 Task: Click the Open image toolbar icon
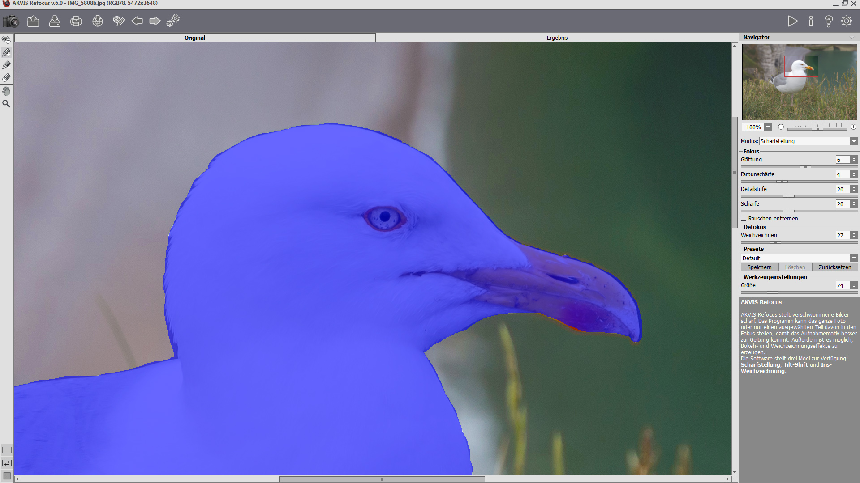pyautogui.click(x=33, y=21)
